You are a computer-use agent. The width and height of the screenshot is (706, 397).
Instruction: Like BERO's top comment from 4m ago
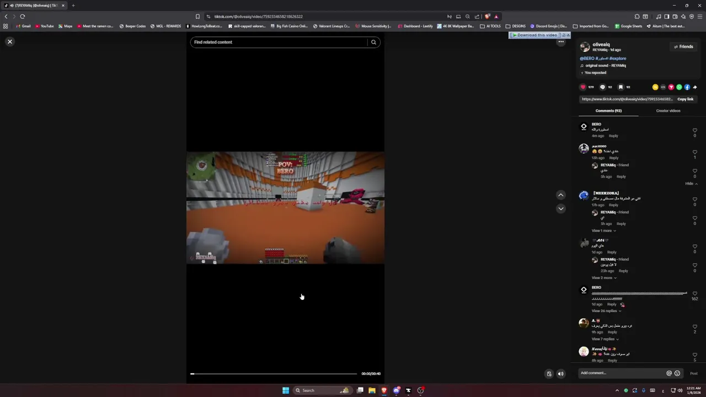point(694,131)
